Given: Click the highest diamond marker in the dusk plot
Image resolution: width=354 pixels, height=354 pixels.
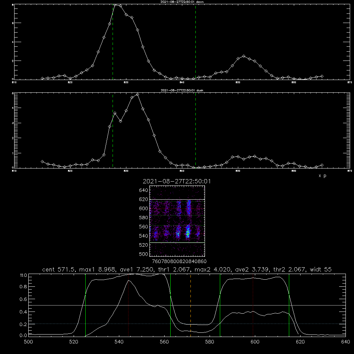Looking at the screenshot, I should tap(137, 95).
